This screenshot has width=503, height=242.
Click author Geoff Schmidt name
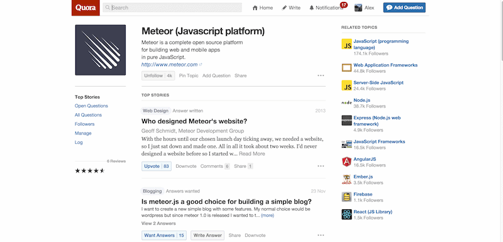[158, 131]
